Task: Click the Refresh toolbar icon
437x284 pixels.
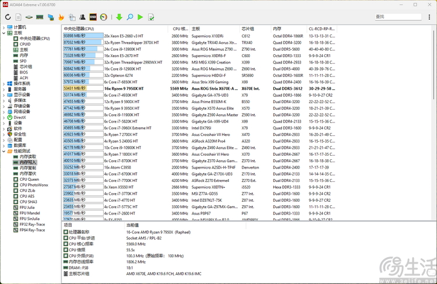Action: pyautogui.click(x=8, y=17)
